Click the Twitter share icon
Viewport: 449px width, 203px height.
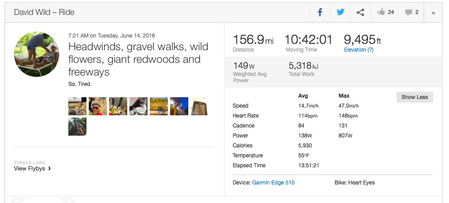click(x=340, y=12)
